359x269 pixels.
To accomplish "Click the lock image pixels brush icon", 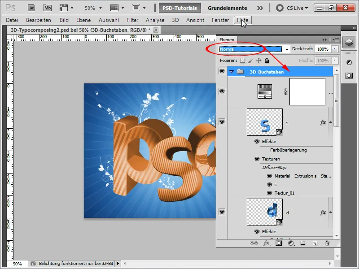I will 251,61.
